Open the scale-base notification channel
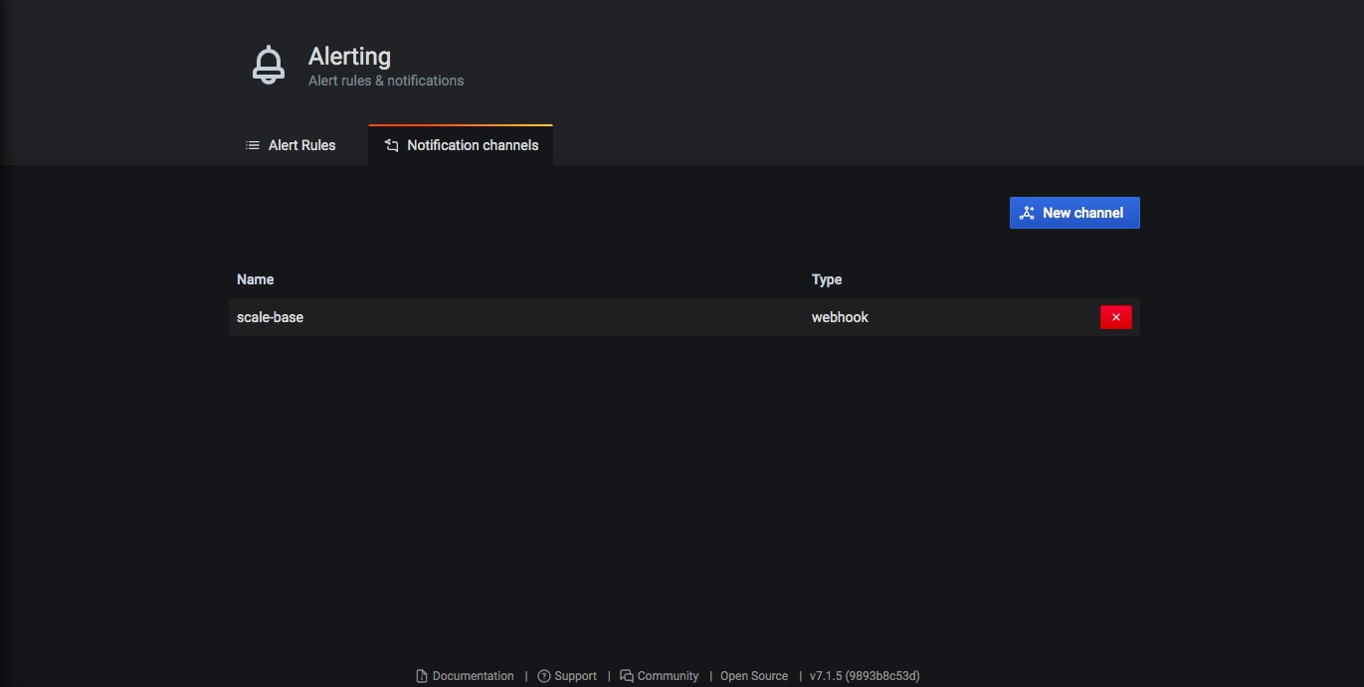 (x=270, y=317)
